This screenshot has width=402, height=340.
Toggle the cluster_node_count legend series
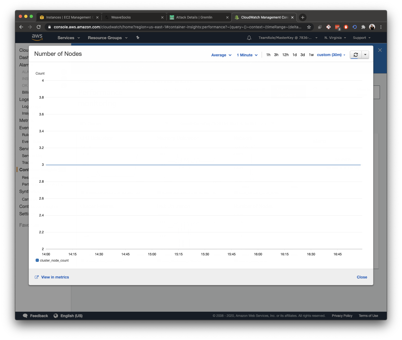click(52, 261)
